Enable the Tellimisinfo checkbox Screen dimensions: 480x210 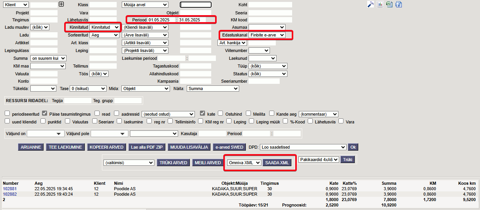coord(170,121)
